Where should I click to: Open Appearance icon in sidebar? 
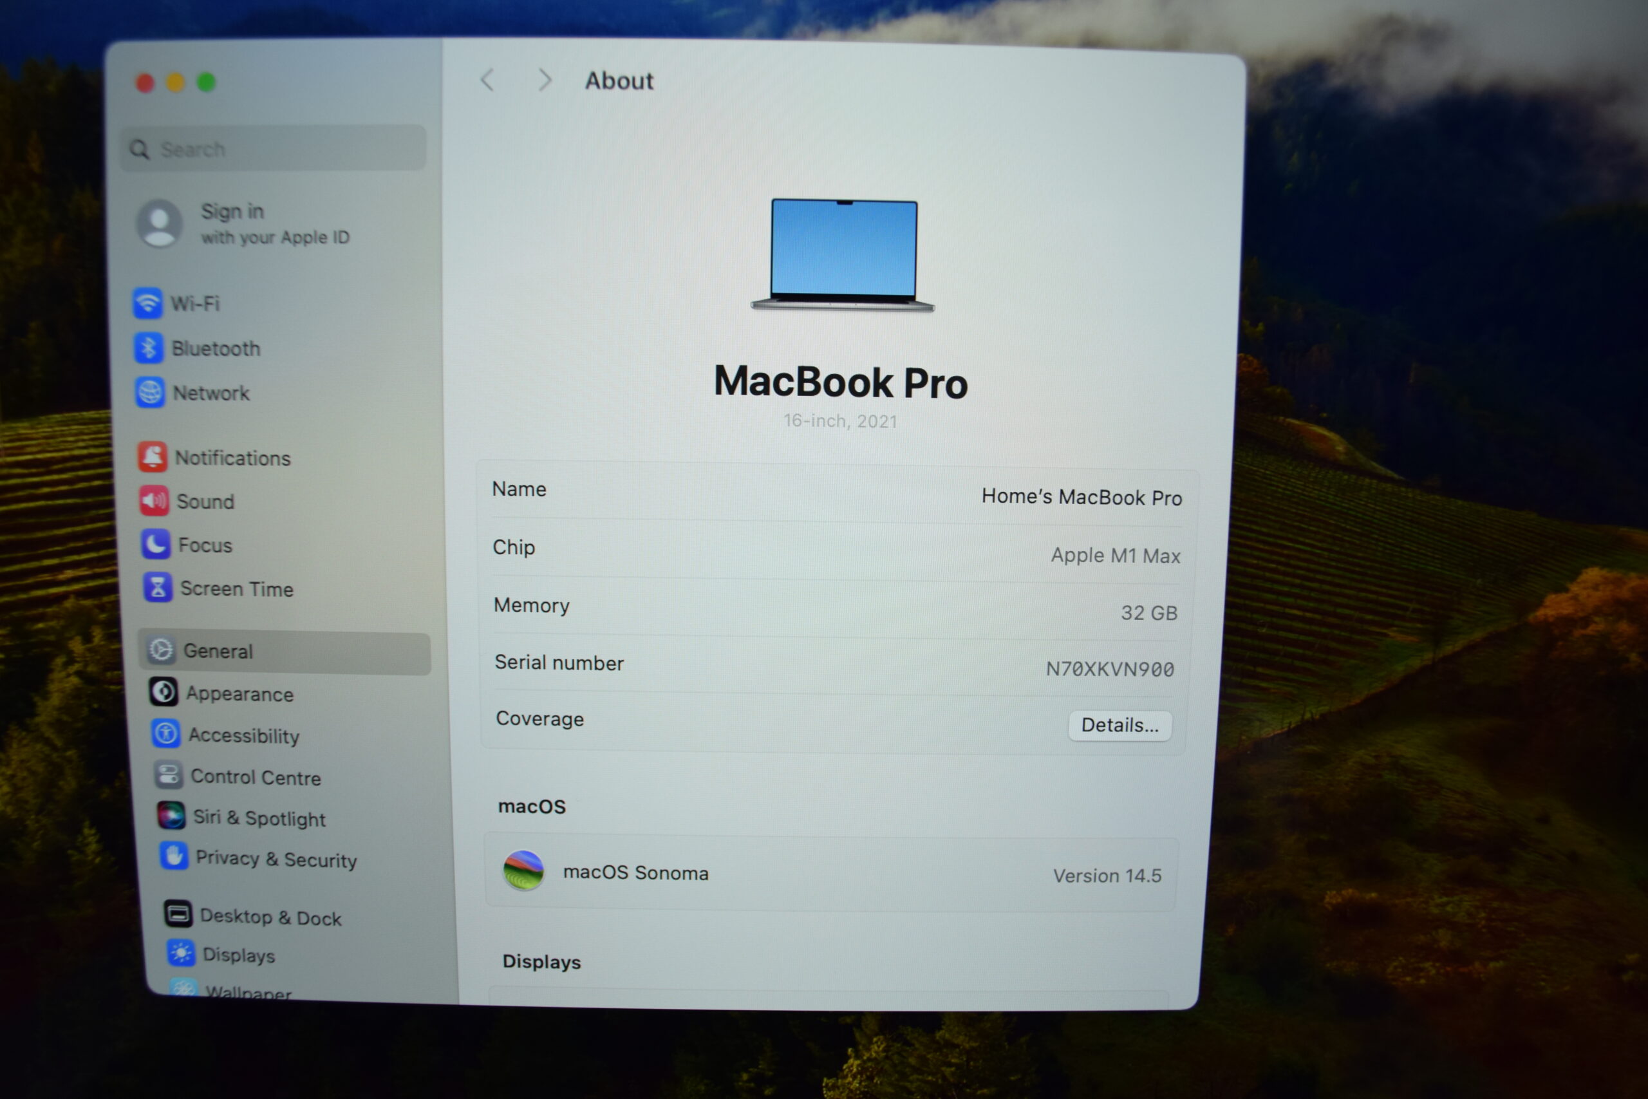164,693
